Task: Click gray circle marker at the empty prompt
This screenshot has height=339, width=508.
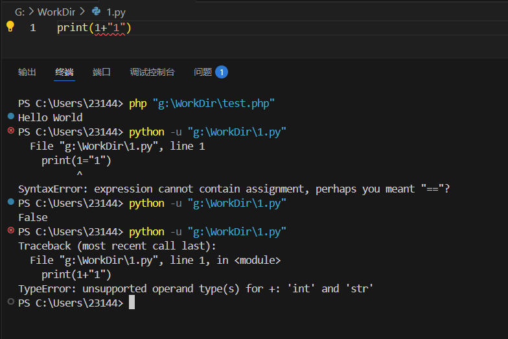Action: pos(10,302)
